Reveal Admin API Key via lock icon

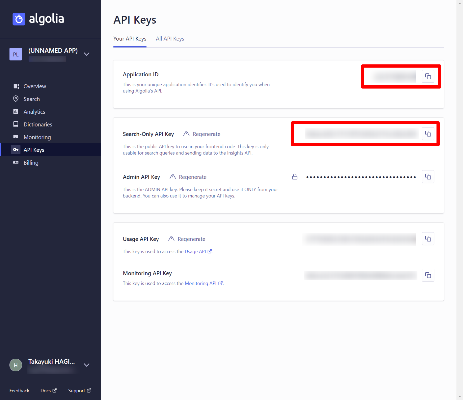(294, 177)
